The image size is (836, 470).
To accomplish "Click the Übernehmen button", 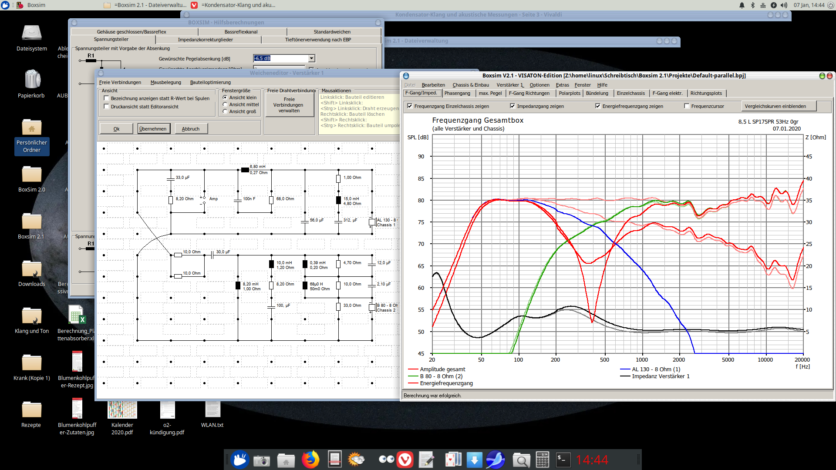I will point(153,129).
